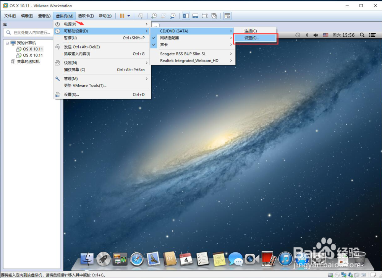Open Calendar icon in dock
This screenshot has width=382, height=278.
coord(186,259)
